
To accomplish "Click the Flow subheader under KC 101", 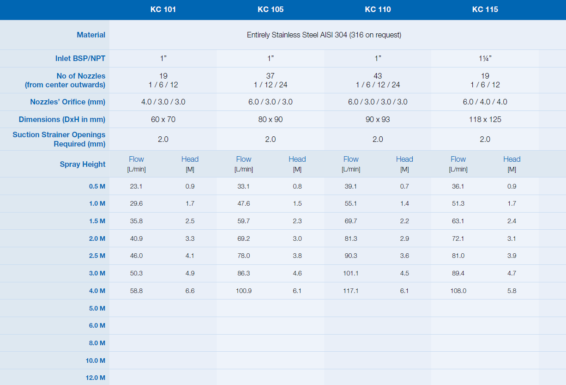I will point(136,159).
